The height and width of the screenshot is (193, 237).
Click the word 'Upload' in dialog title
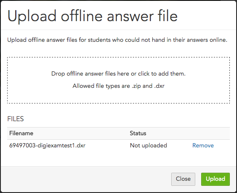coord(32,16)
